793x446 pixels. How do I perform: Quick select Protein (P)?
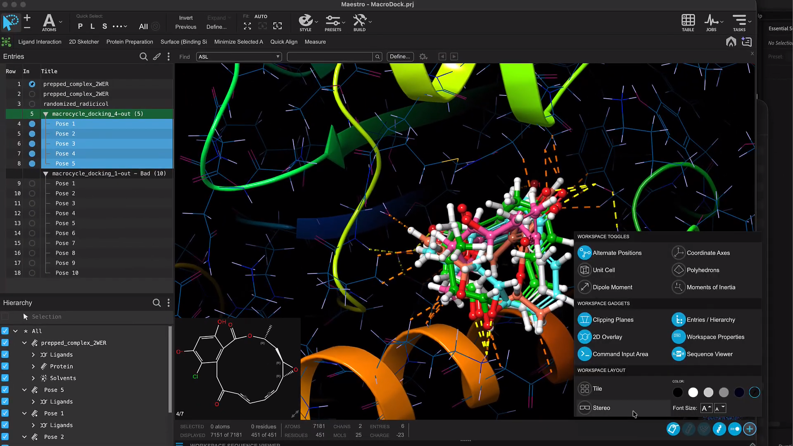tap(80, 26)
